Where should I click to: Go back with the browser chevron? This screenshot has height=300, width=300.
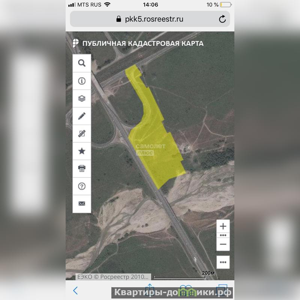tap(75, 290)
